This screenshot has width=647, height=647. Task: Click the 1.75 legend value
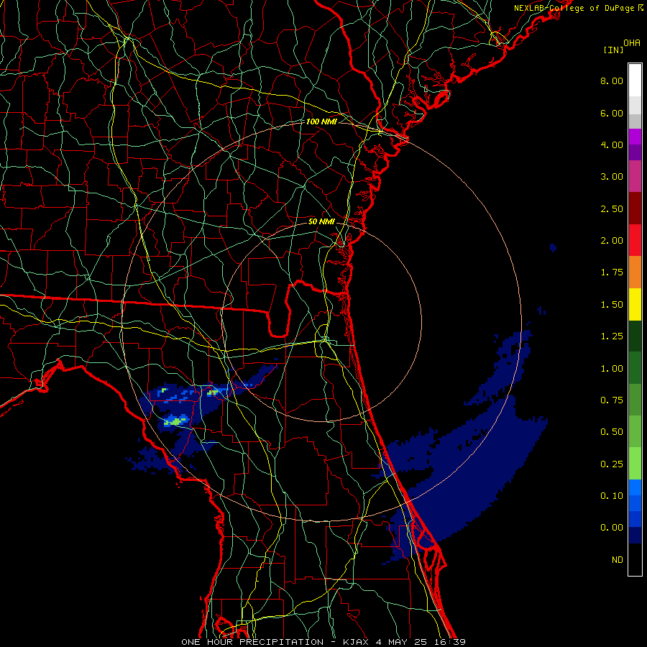click(612, 272)
